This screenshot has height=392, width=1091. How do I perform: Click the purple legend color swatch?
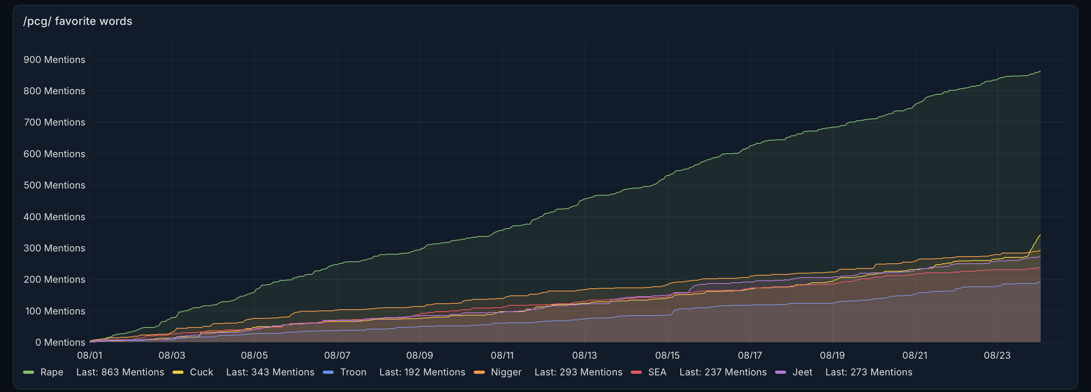pos(781,372)
